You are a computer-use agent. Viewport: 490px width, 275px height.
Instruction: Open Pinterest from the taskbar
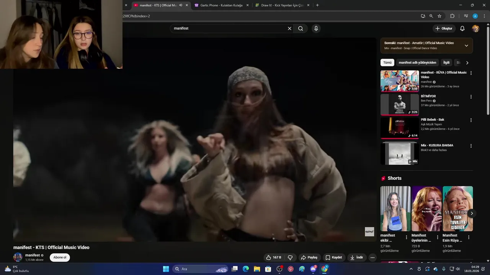point(291,269)
